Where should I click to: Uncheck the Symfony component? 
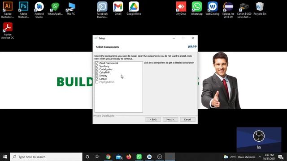tap(97, 66)
